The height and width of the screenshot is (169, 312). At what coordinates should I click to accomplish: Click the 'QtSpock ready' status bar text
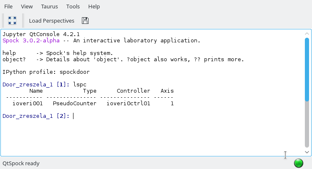click(x=21, y=164)
